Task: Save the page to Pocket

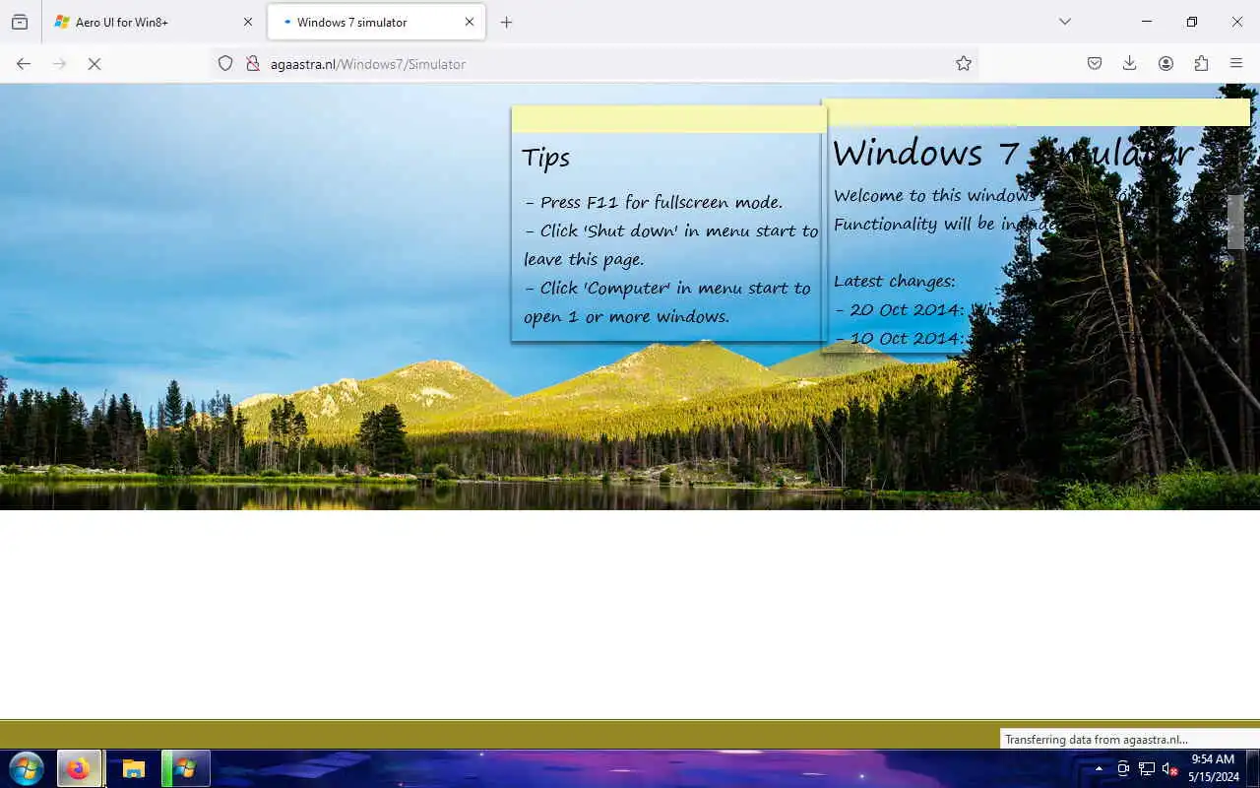Action: (x=1095, y=64)
